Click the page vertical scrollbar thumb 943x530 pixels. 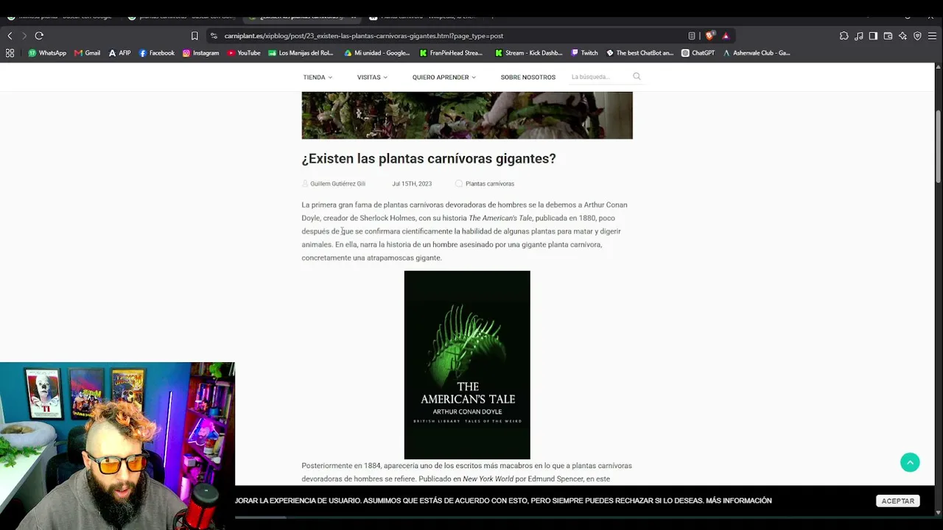click(x=938, y=146)
